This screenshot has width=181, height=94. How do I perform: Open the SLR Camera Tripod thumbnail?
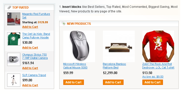[x=14, y=80]
